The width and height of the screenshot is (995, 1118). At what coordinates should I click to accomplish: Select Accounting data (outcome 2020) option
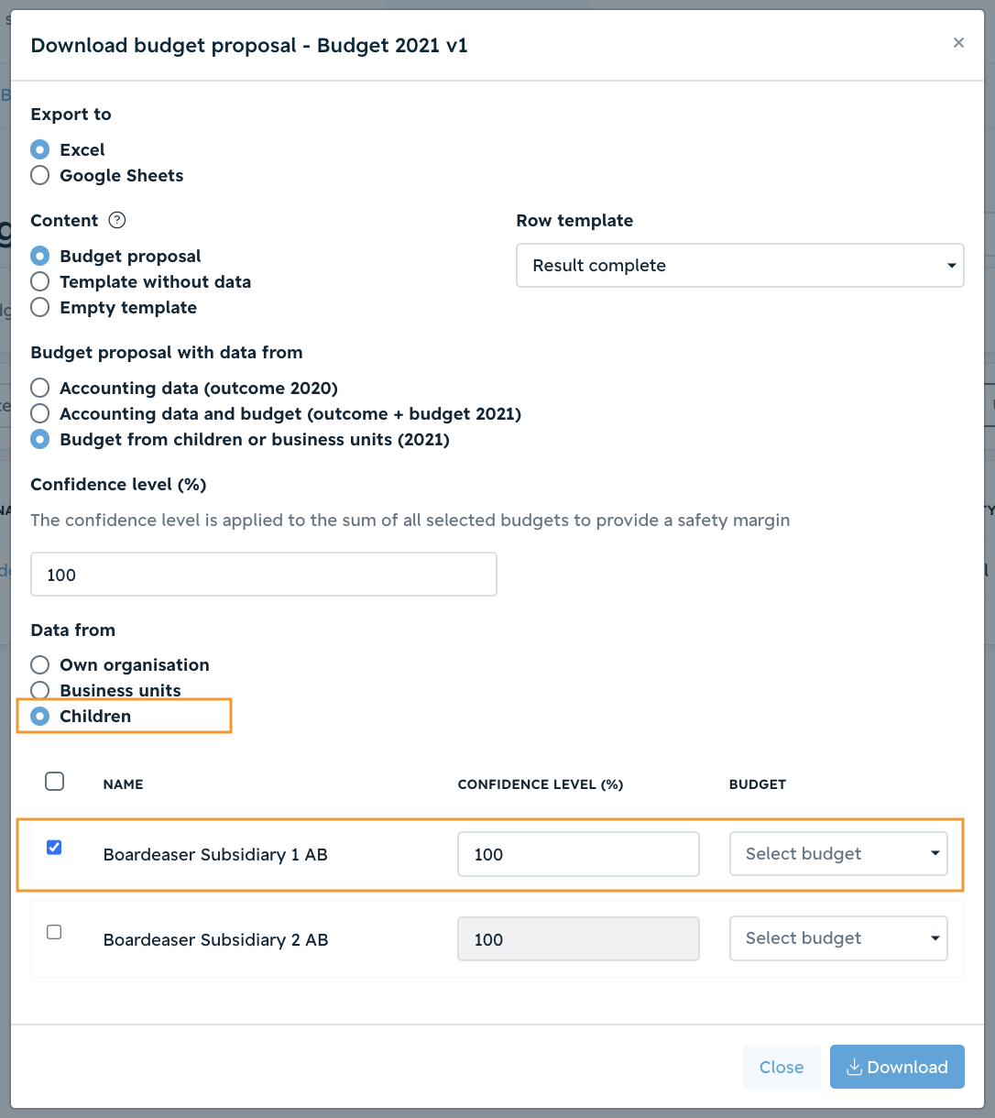(x=40, y=388)
